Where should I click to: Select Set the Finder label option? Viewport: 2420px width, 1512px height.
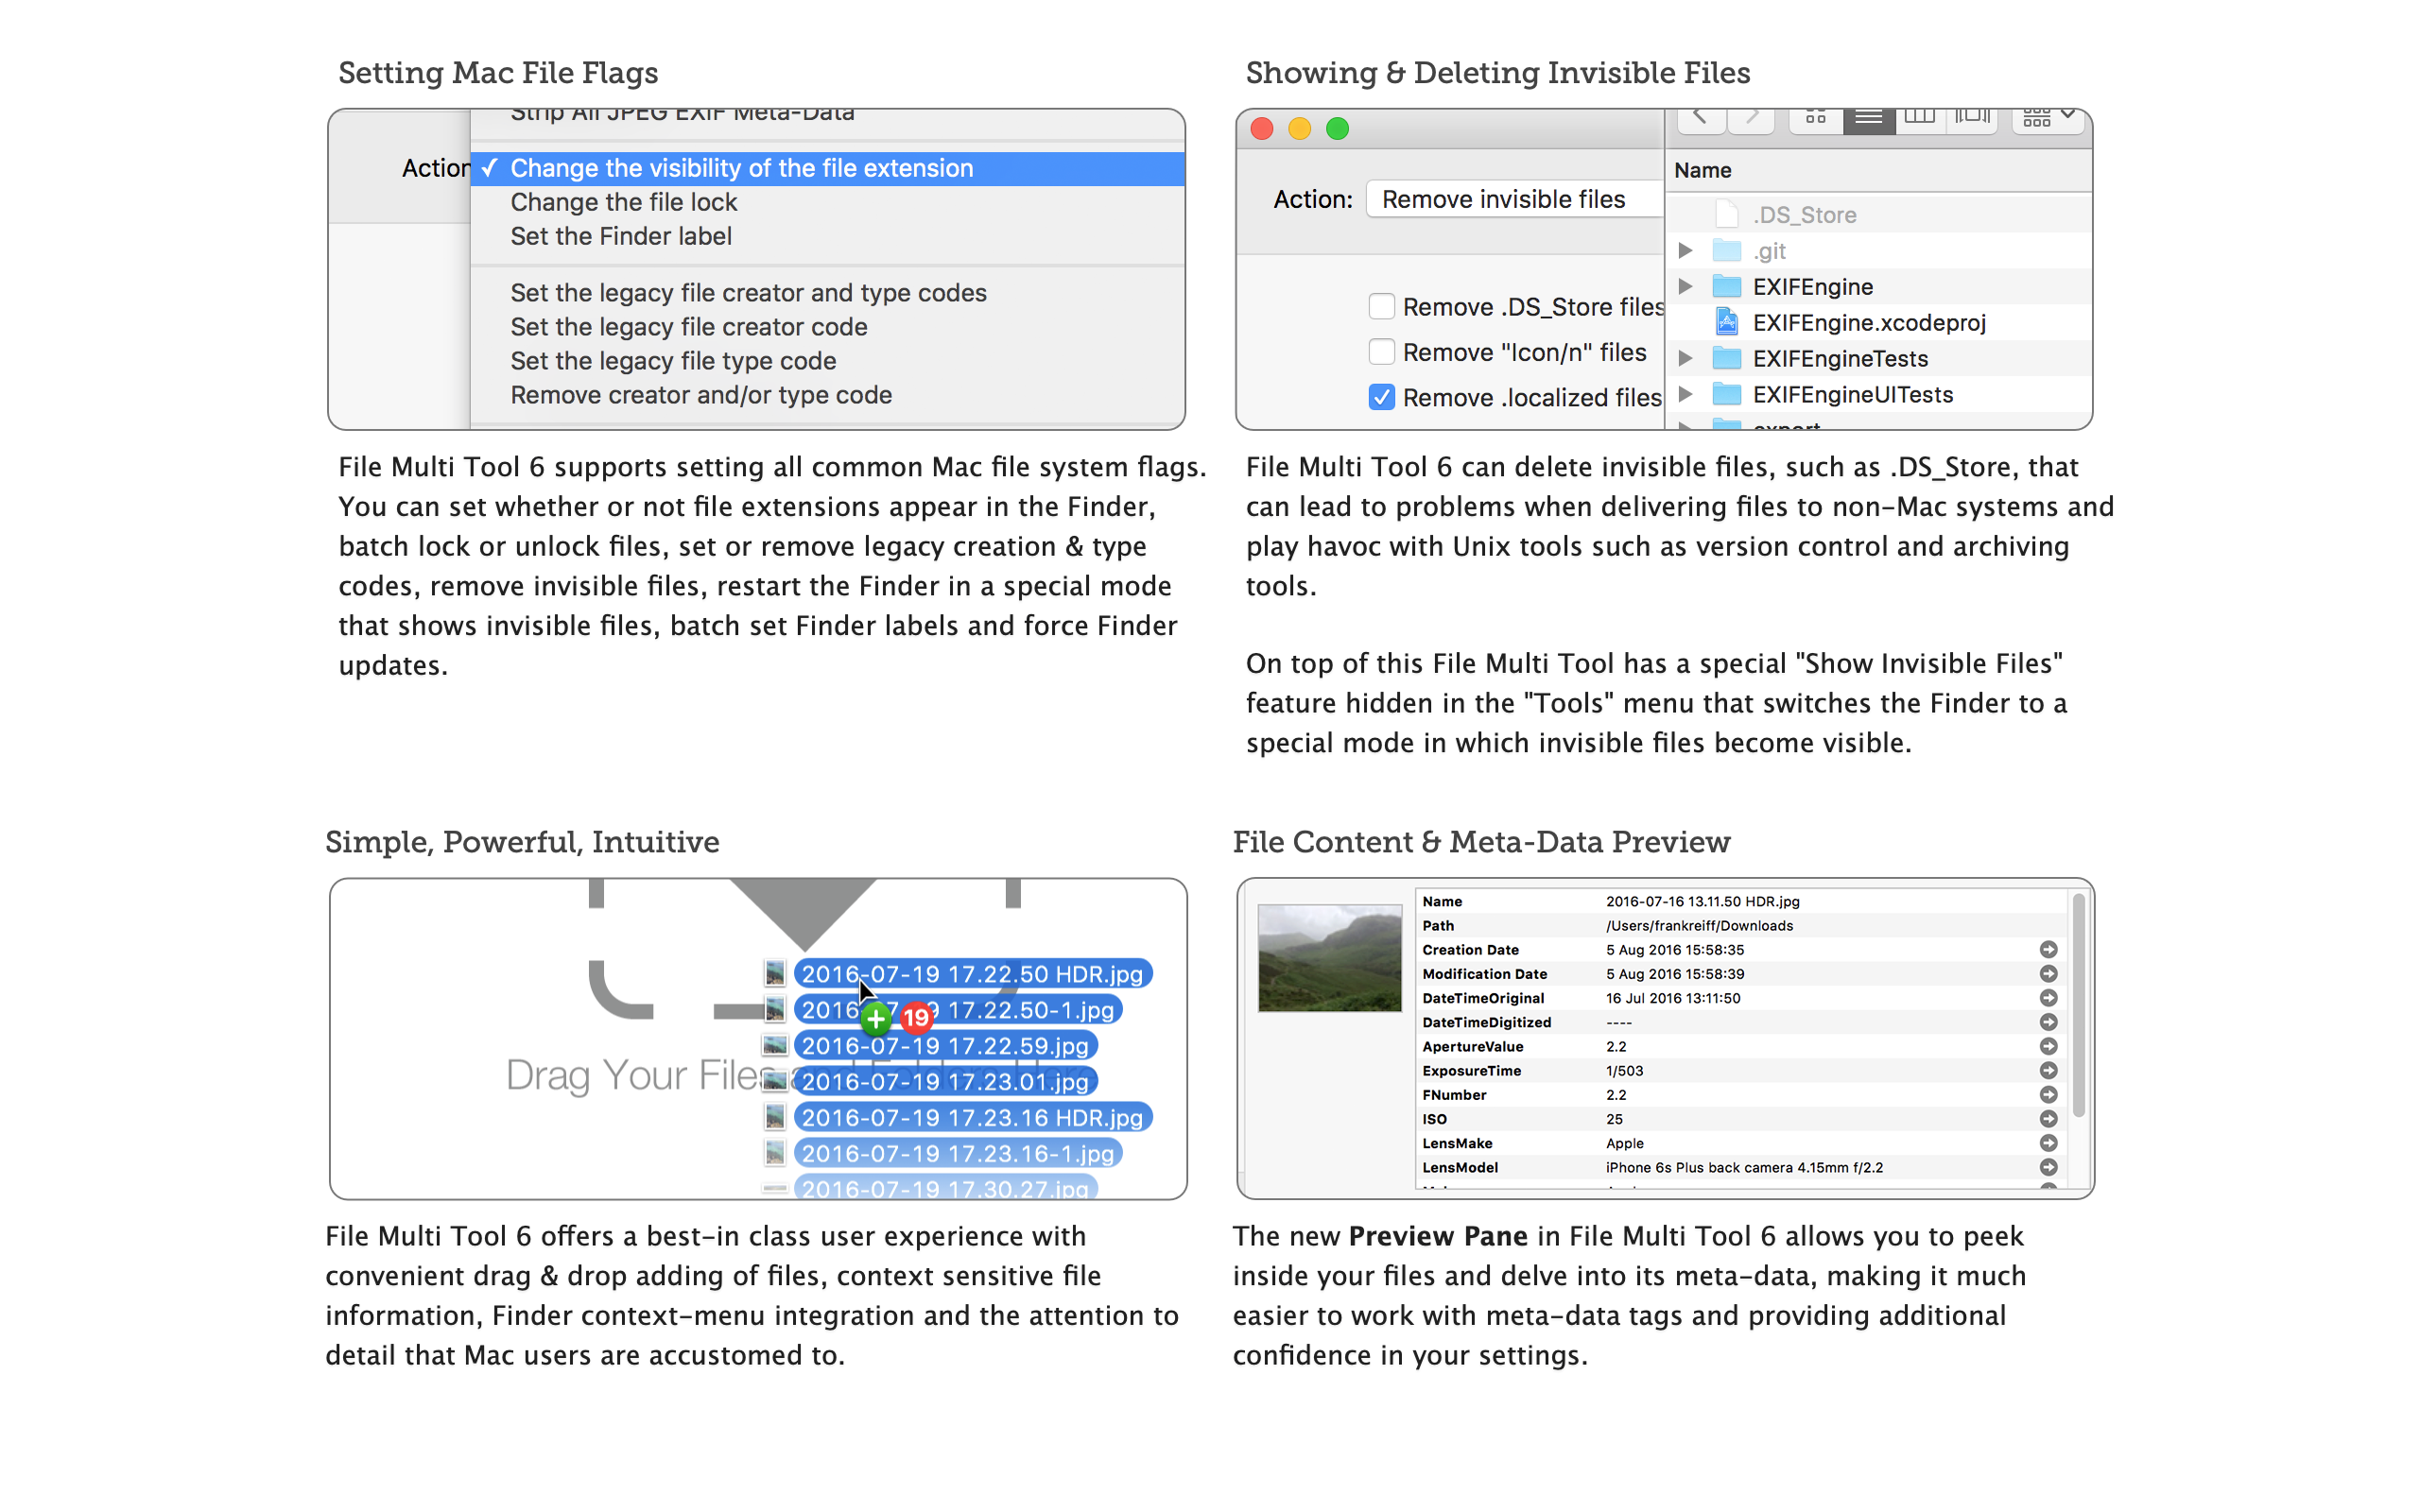point(621,236)
